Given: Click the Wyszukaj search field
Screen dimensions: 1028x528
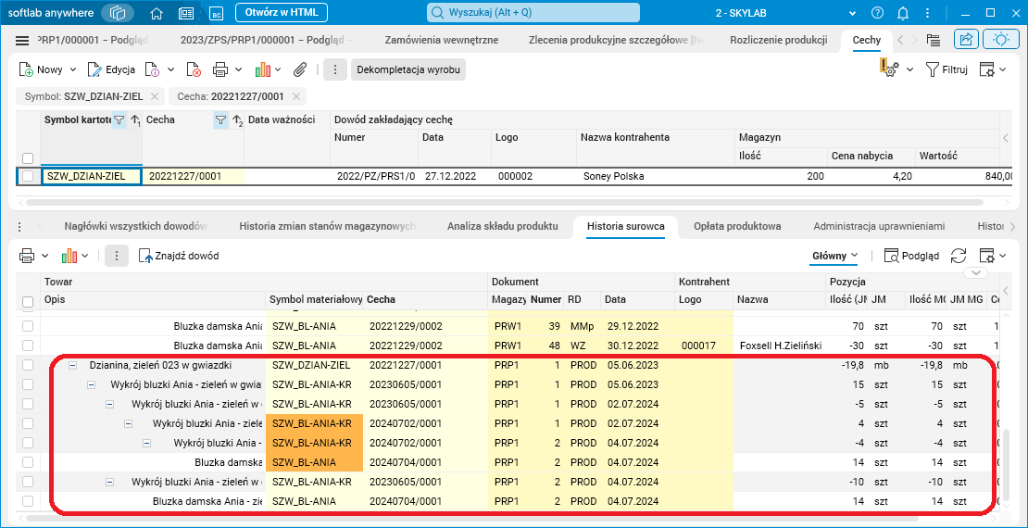Looking at the screenshot, I should [533, 13].
